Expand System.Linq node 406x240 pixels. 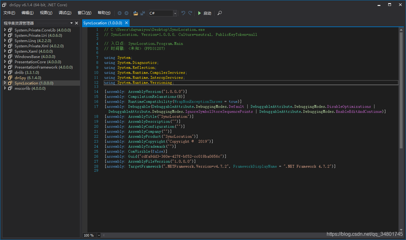pos(5,41)
